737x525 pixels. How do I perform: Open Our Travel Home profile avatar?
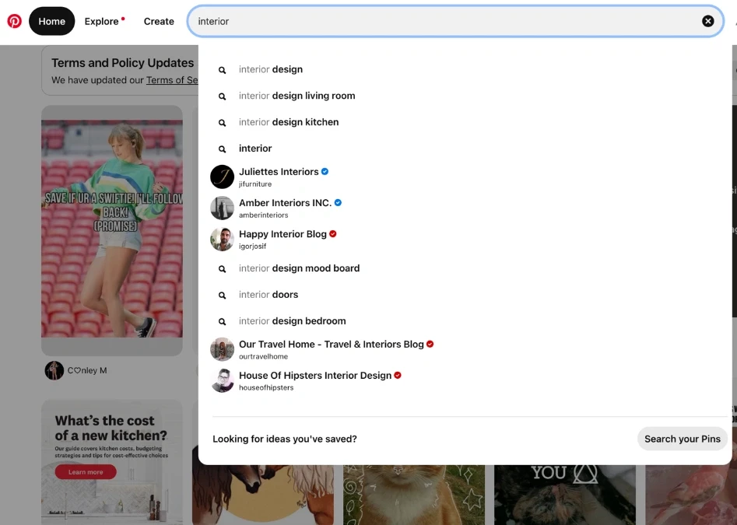222,350
